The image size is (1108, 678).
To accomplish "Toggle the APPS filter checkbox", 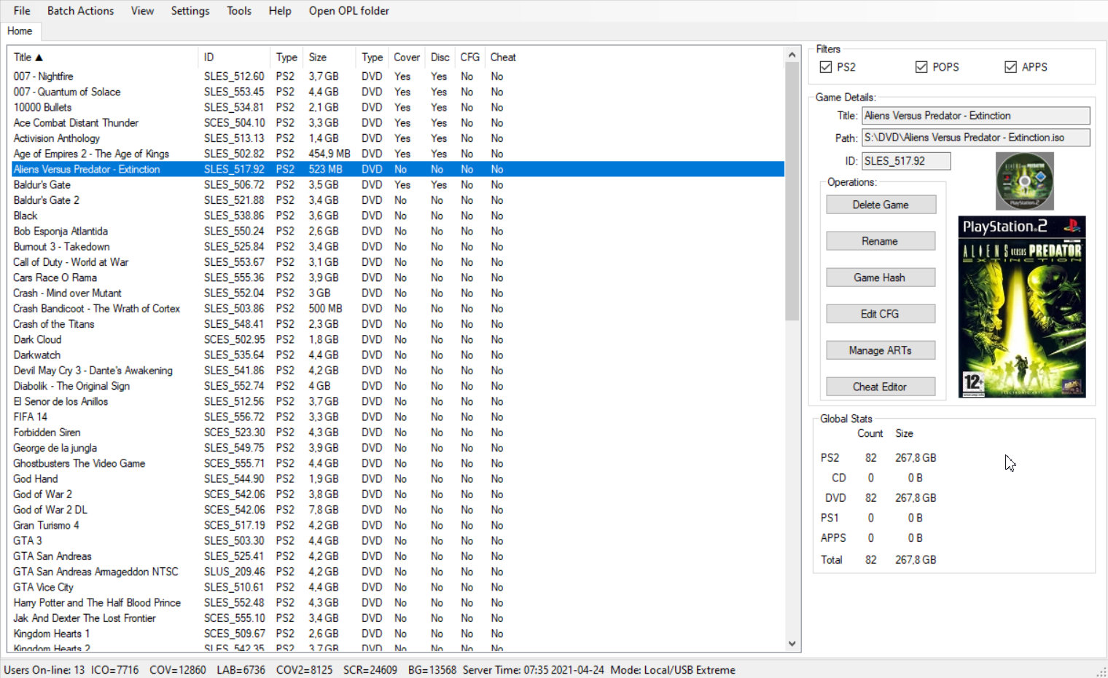I will (x=1010, y=67).
